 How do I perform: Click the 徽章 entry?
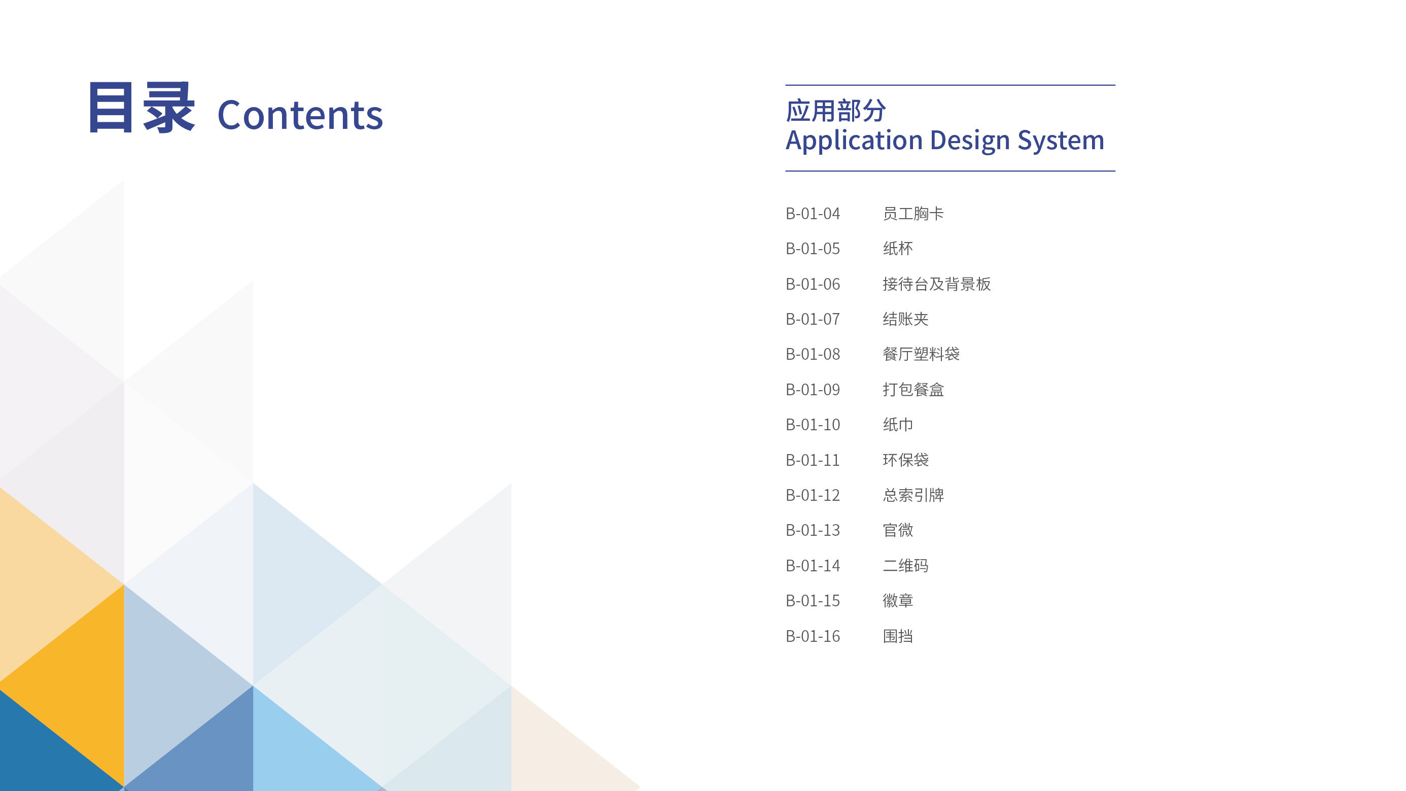point(898,601)
